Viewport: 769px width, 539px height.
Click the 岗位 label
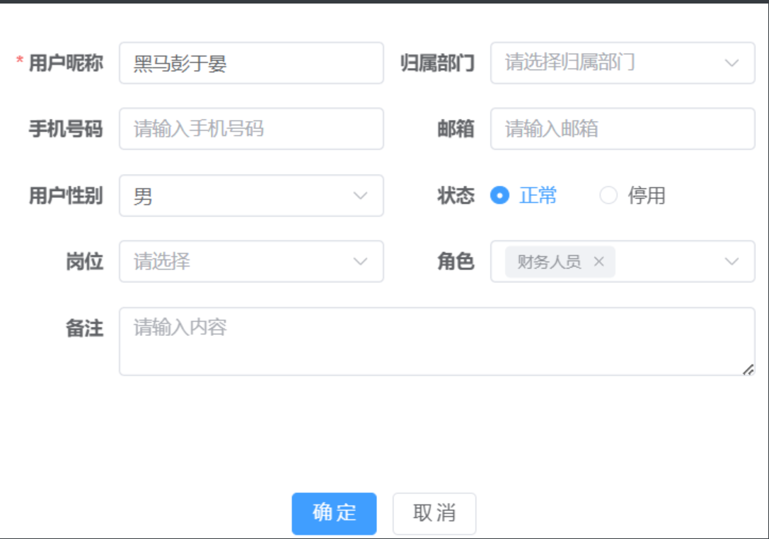click(x=84, y=262)
